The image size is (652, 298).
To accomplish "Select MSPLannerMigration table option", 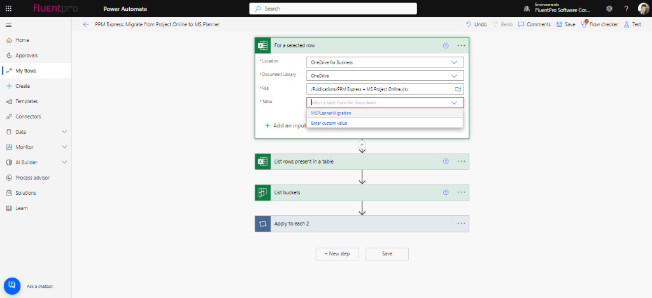I will 385,113.
